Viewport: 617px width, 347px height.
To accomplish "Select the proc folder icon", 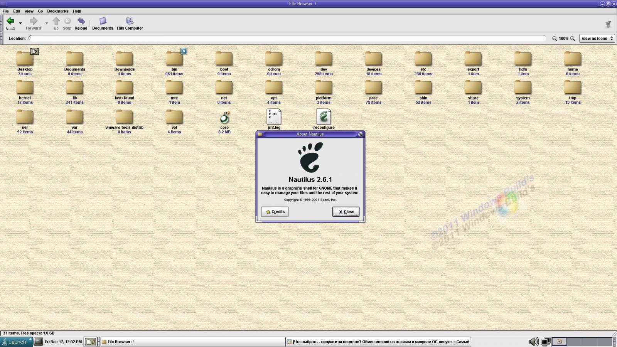I will pos(373,87).
